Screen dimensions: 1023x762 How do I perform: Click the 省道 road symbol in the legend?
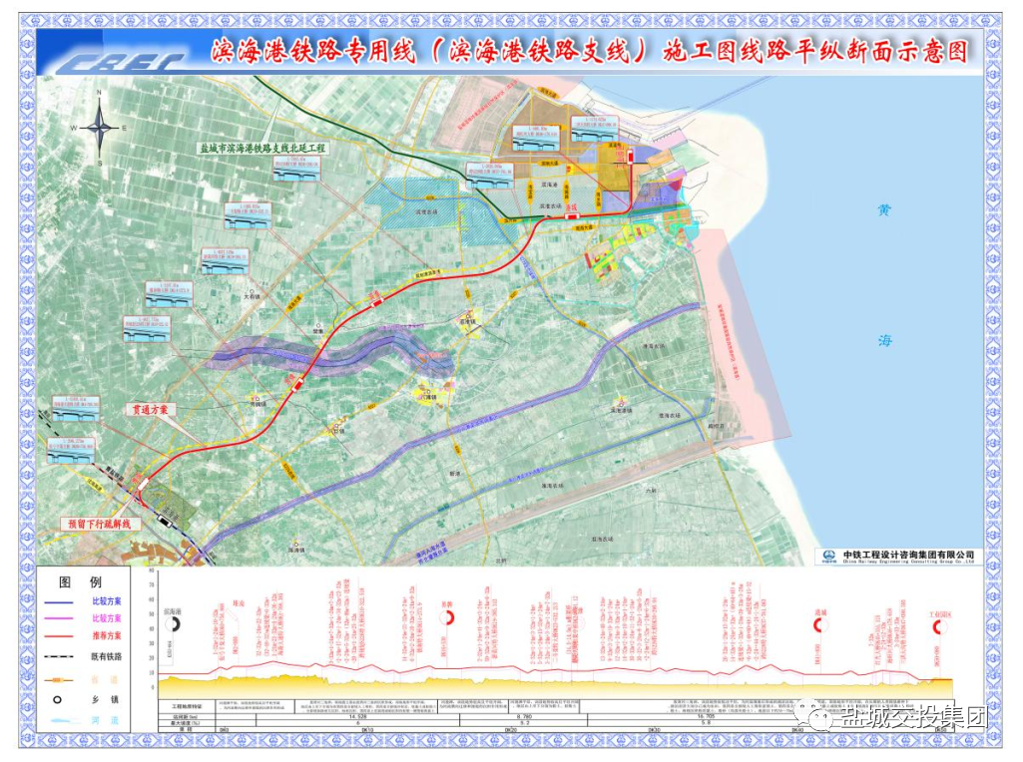click(58, 678)
